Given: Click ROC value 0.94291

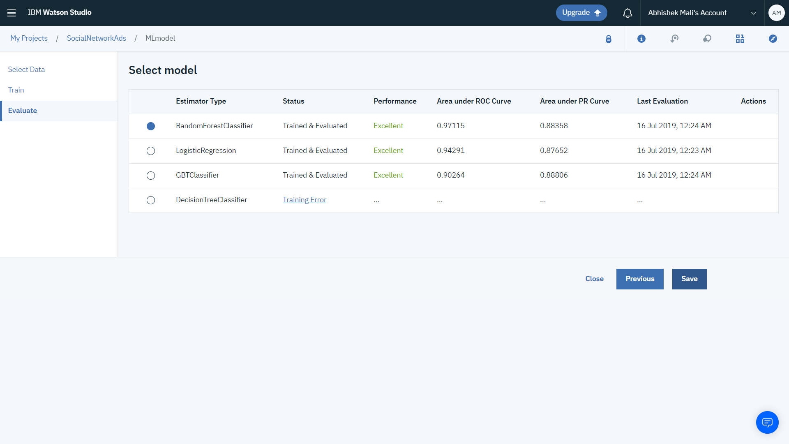Looking at the screenshot, I should (450, 150).
